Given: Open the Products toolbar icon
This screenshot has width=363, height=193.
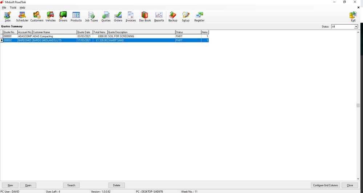Looking at the screenshot, I should (x=76, y=17).
